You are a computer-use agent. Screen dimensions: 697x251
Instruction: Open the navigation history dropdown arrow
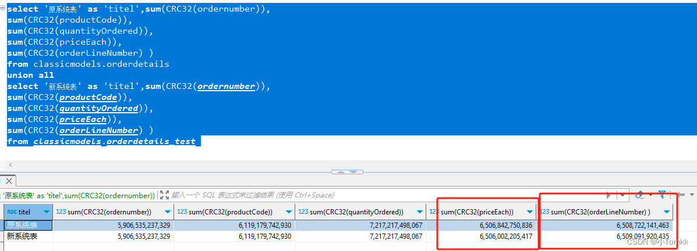(x=692, y=195)
